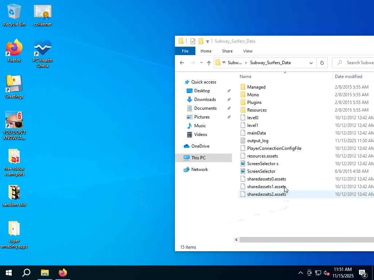The width and height of the screenshot is (374, 280).
Task: Open free robux scam pdfs folder
Action: (14, 162)
